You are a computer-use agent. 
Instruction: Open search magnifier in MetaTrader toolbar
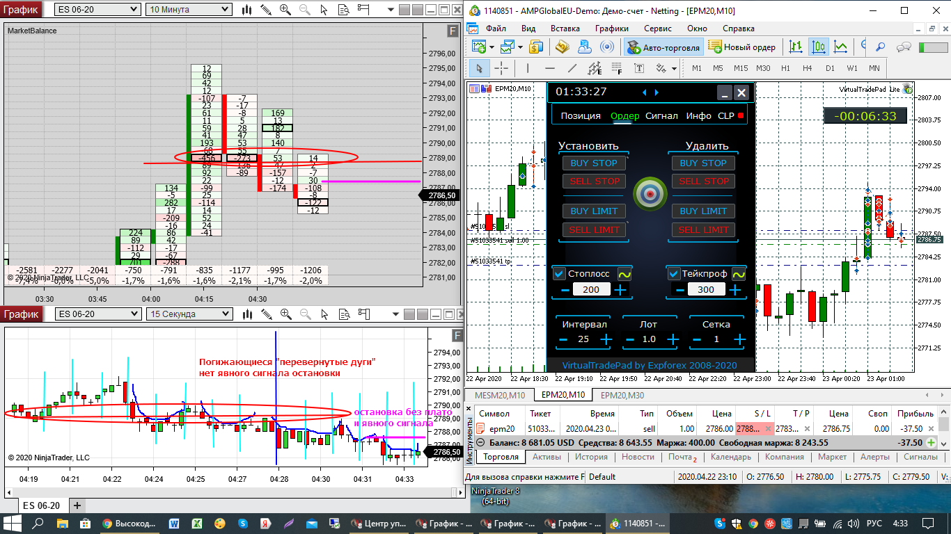881,47
